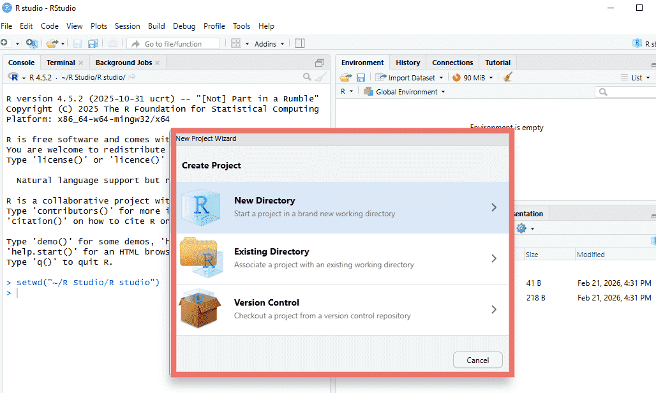The height and width of the screenshot is (393, 656).
Task: Open the Addins dropdown
Action: tap(269, 43)
